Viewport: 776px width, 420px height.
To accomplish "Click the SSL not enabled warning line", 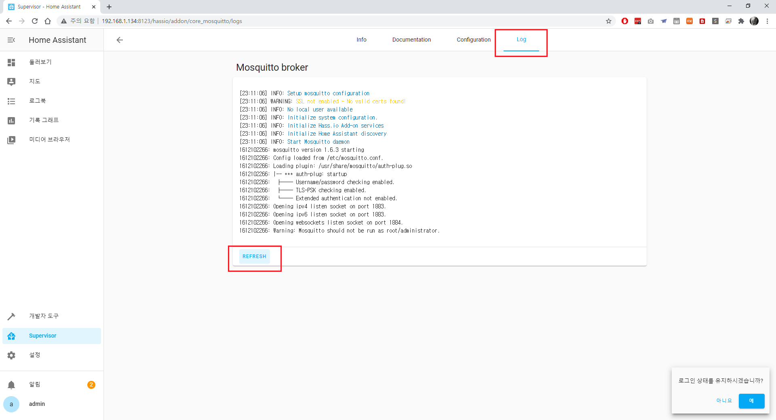I will (323, 101).
